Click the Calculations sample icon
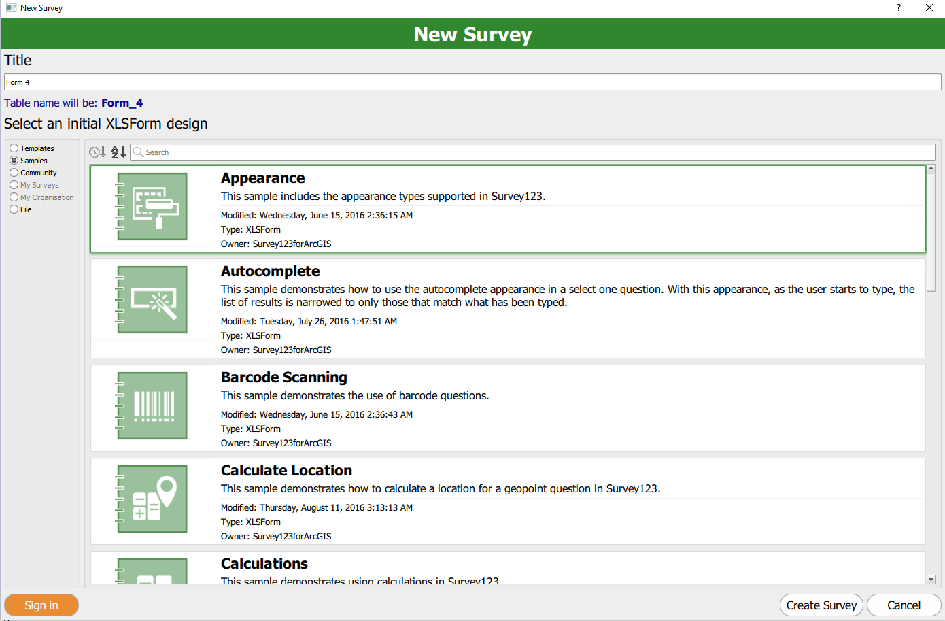 152,573
